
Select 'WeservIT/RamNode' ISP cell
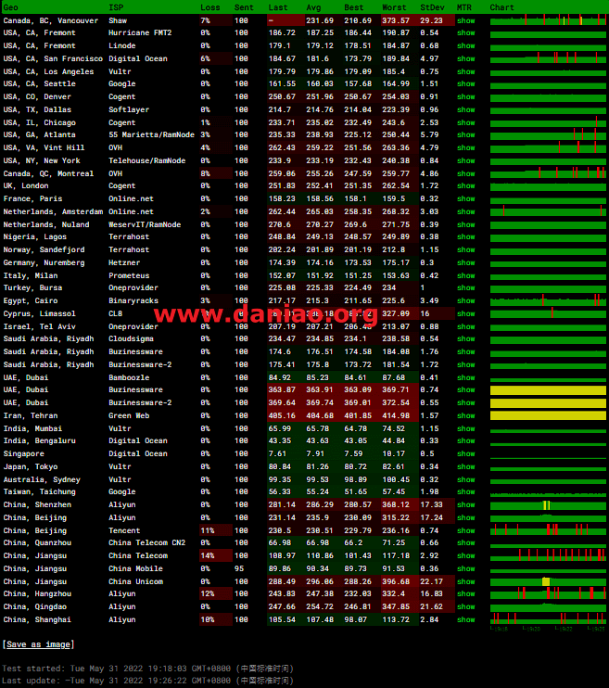(145, 224)
